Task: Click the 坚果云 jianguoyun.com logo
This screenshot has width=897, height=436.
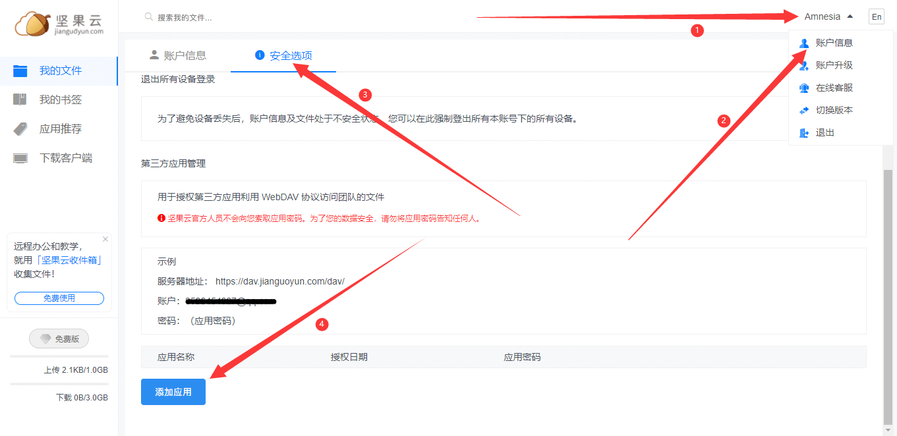Action: point(58,23)
